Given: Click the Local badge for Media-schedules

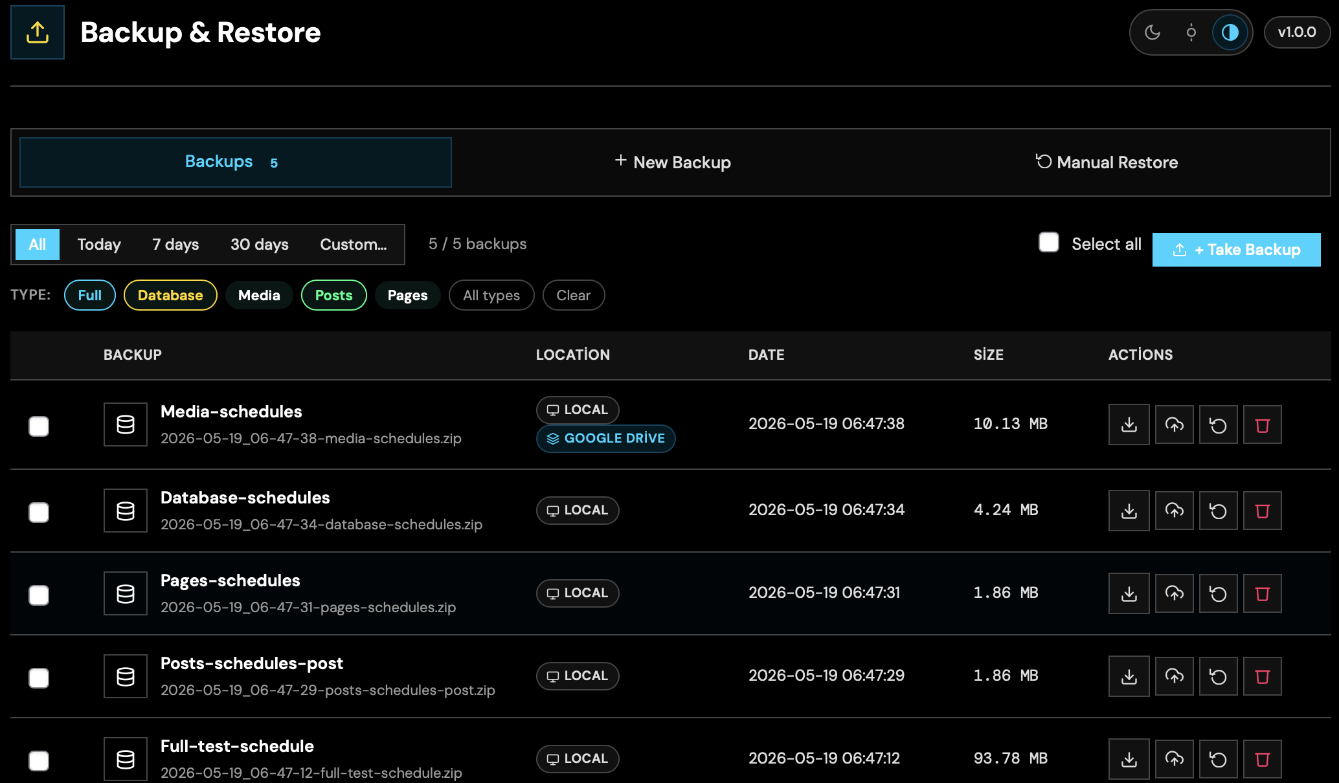Looking at the screenshot, I should click(x=578, y=410).
